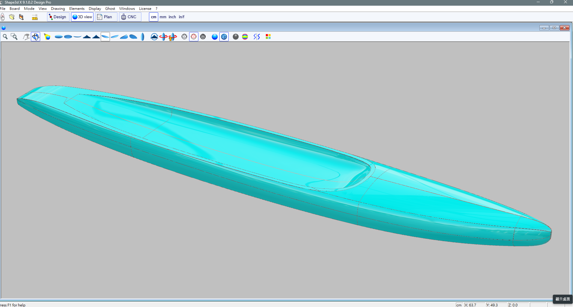
Task: Click the CNC mode button
Action: tap(129, 17)
